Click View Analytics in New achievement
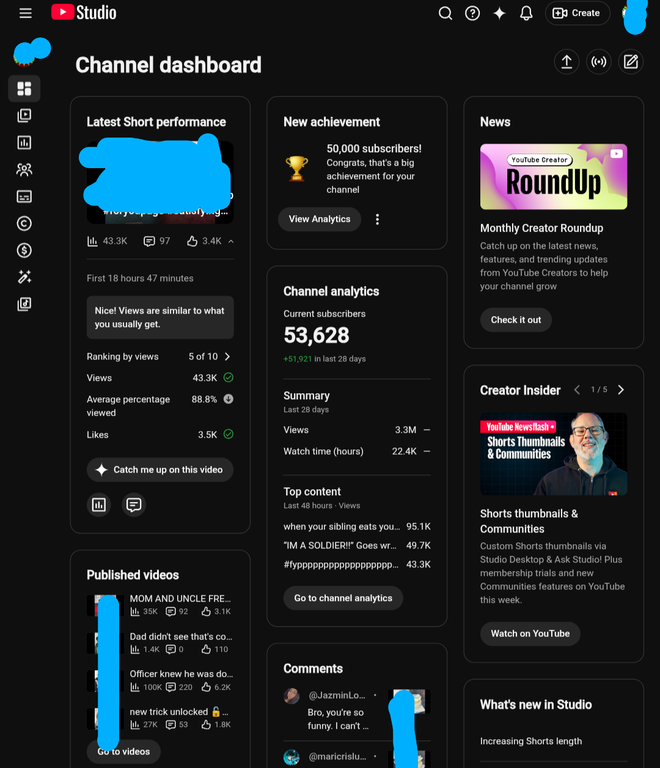The image size is (660, 768). [320, 219]
